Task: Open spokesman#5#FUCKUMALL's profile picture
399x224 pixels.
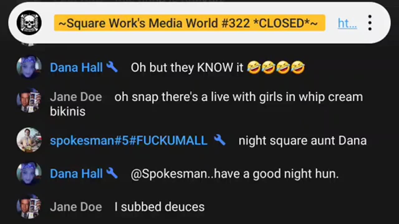Action: click(29, 140)
